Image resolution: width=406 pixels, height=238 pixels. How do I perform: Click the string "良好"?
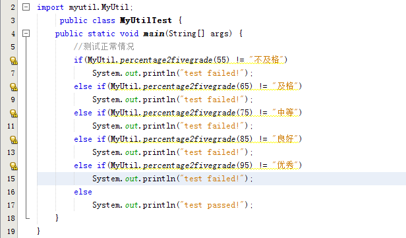[x=285, y=139]
